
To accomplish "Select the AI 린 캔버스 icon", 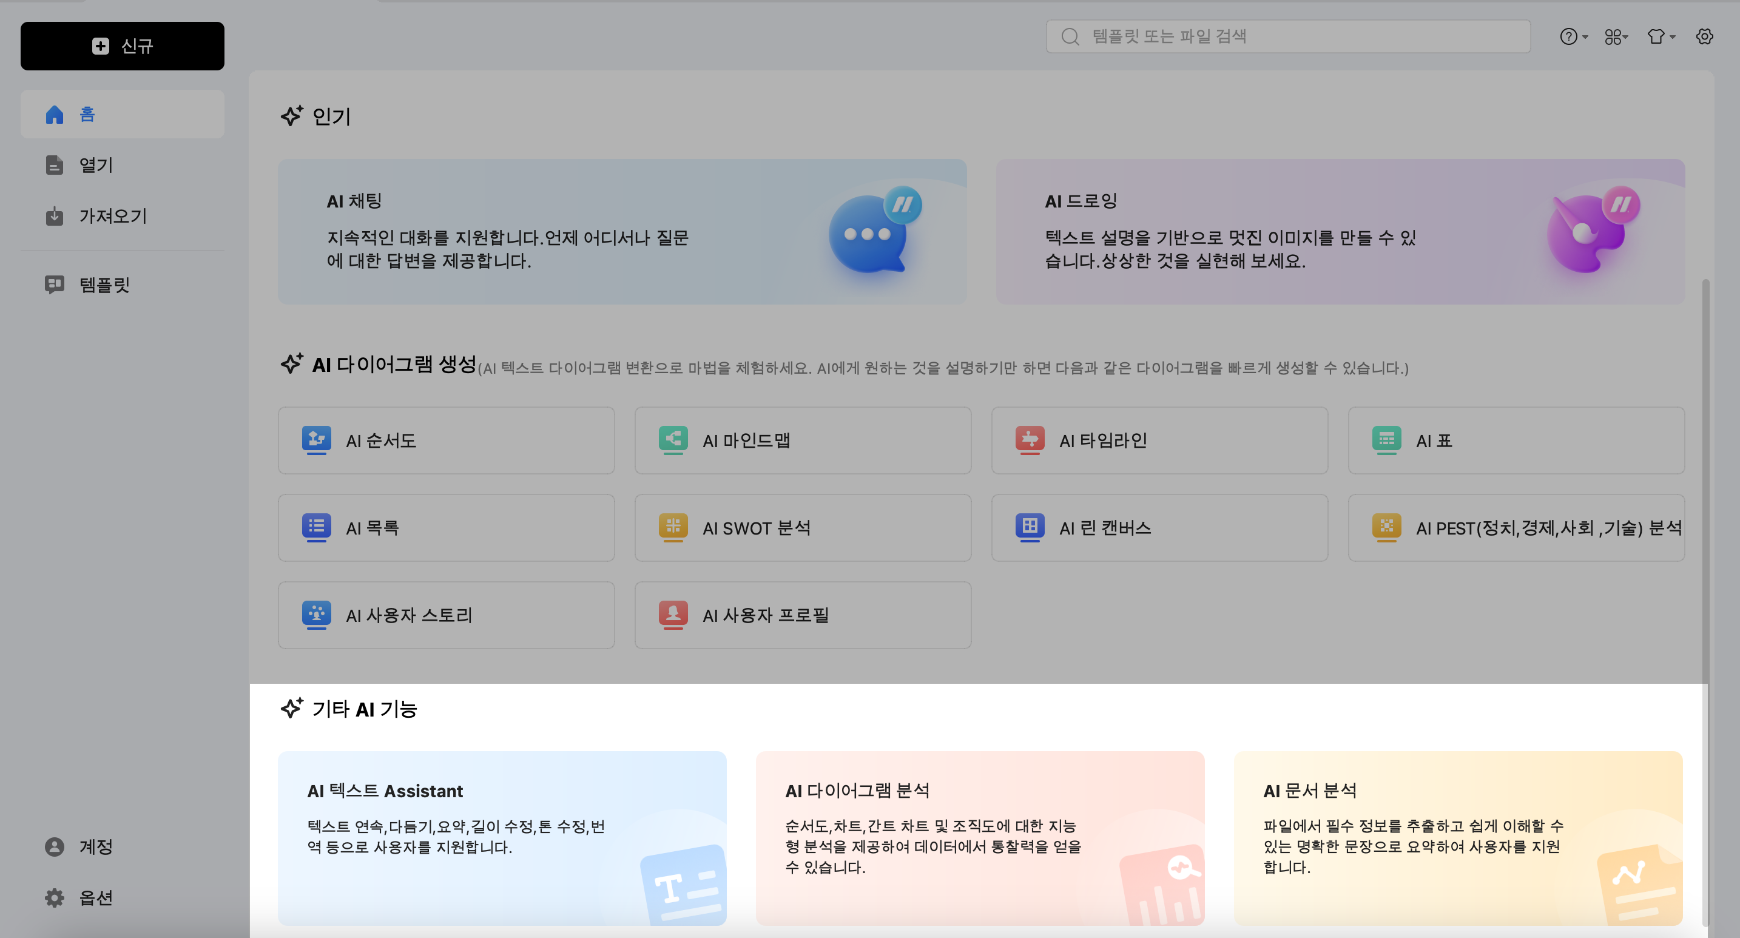I will click(x=1030, y=527).
